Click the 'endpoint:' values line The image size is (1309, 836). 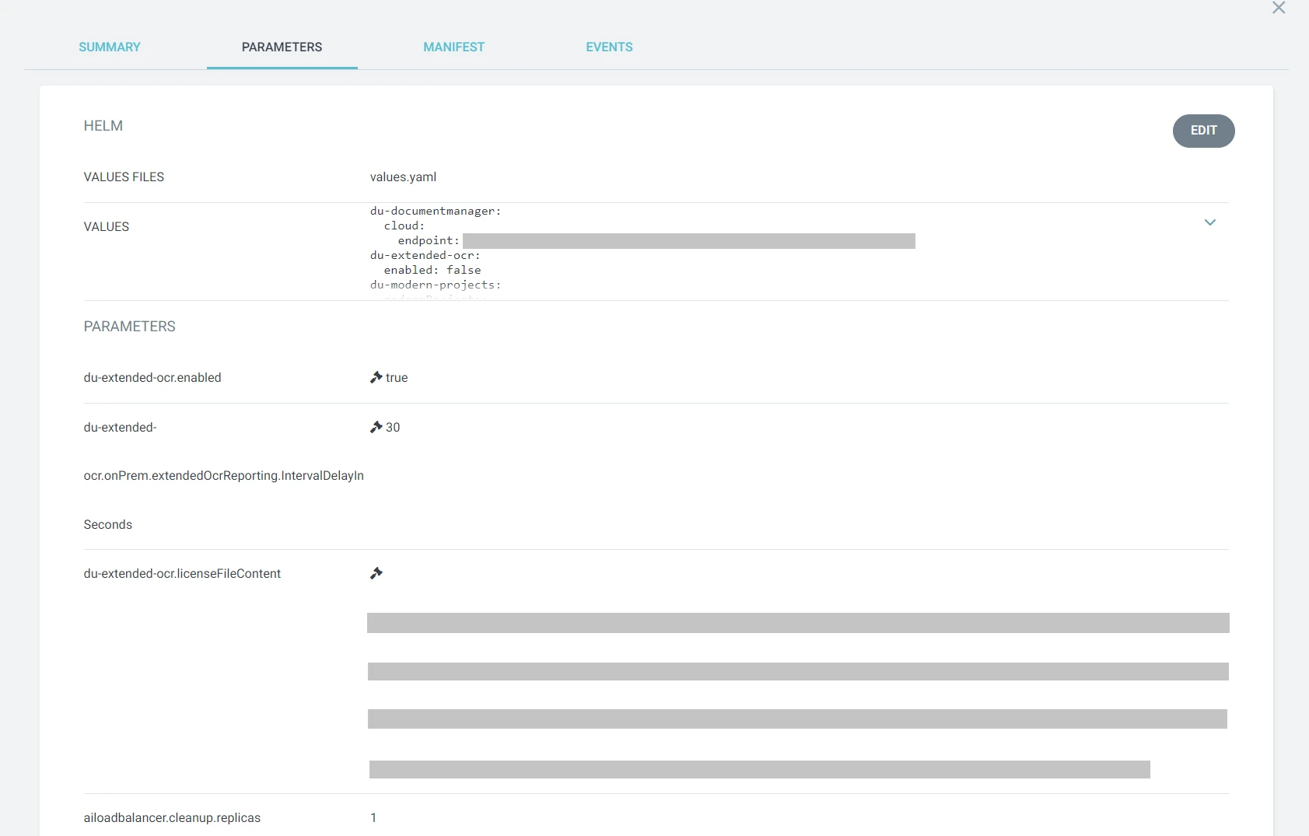(429, 240)
